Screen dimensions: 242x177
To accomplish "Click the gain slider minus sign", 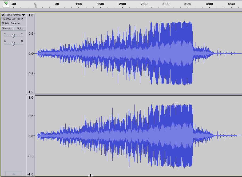I will click(x=5, y=33).
